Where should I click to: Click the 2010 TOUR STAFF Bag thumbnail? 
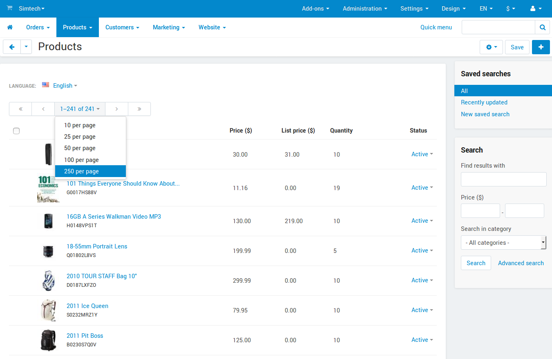pyautogui.click(x=48, y=280)
